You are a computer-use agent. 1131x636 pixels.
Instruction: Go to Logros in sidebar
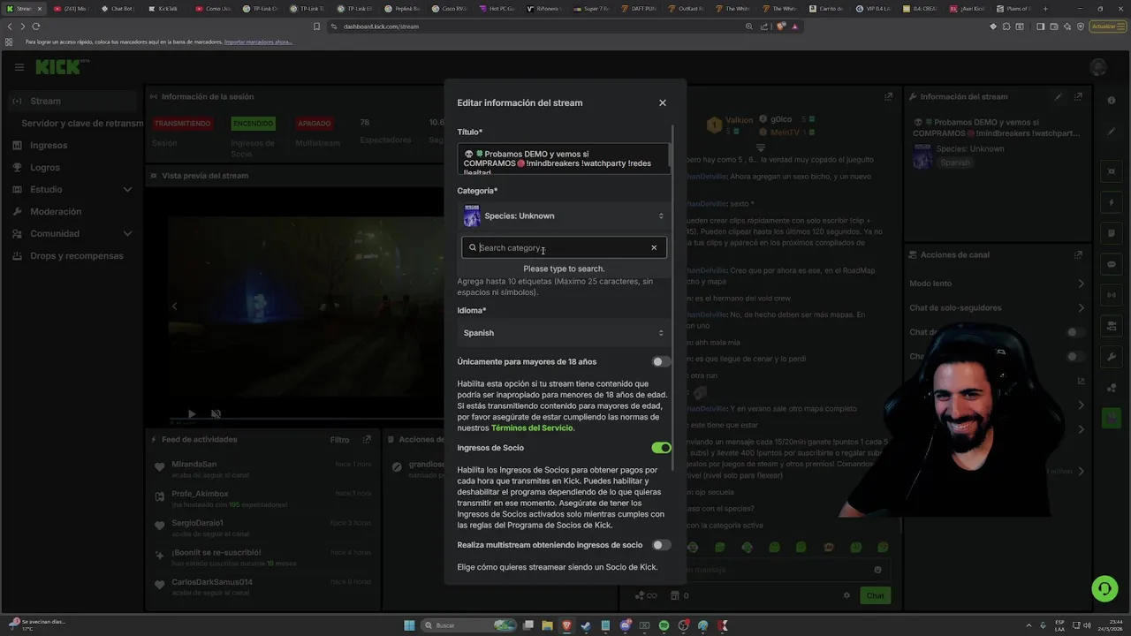45,167
